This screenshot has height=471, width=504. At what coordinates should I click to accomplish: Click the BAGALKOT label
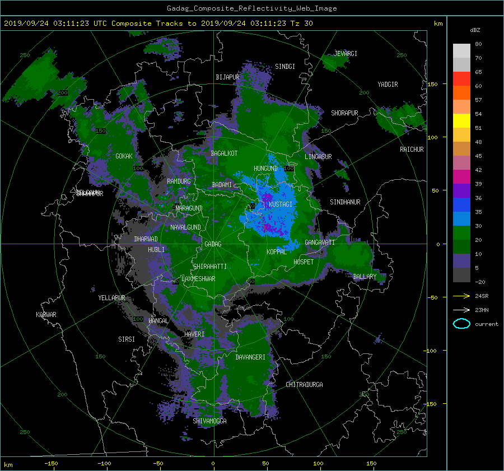pos(224,153)
